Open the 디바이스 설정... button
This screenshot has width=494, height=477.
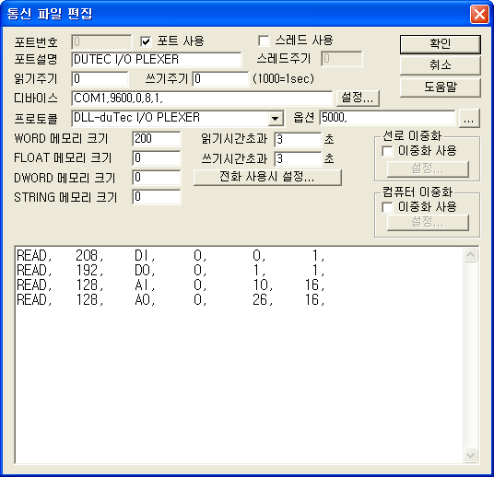(358, 99)
